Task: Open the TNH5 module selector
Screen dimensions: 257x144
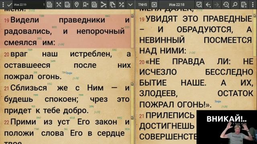Action: click(x=143, y=4)
